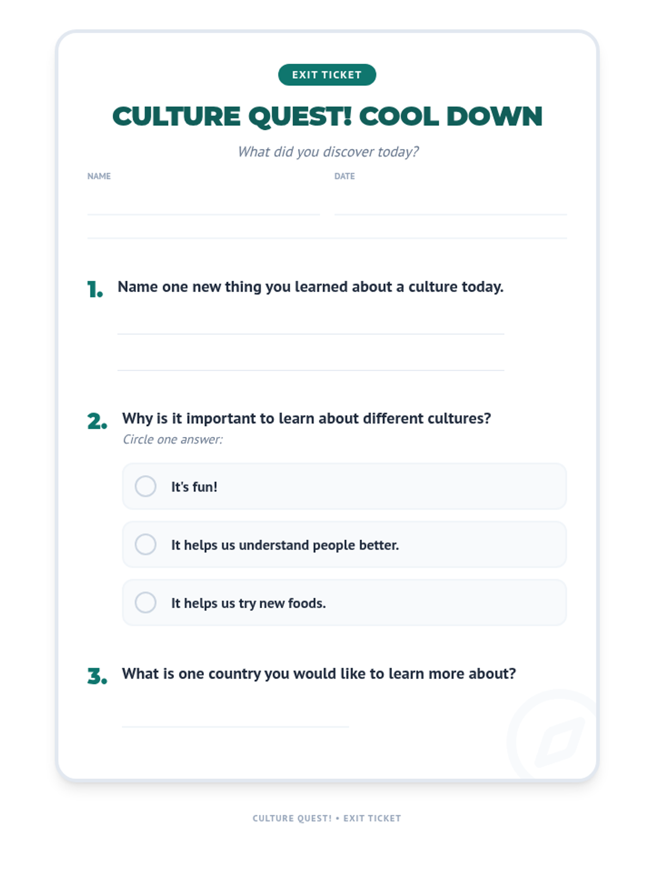
Task: Click the number 2 question marker
Action: point(97,421)
